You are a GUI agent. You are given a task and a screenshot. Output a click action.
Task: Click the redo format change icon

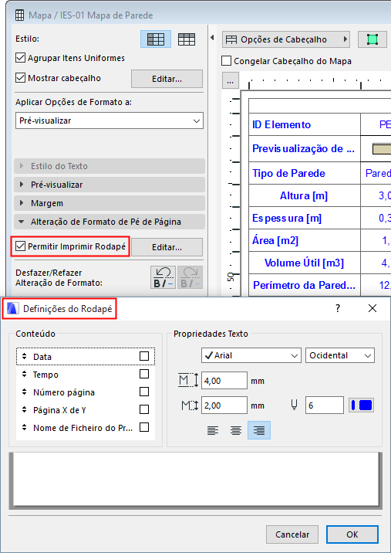(x=190, y=277)
